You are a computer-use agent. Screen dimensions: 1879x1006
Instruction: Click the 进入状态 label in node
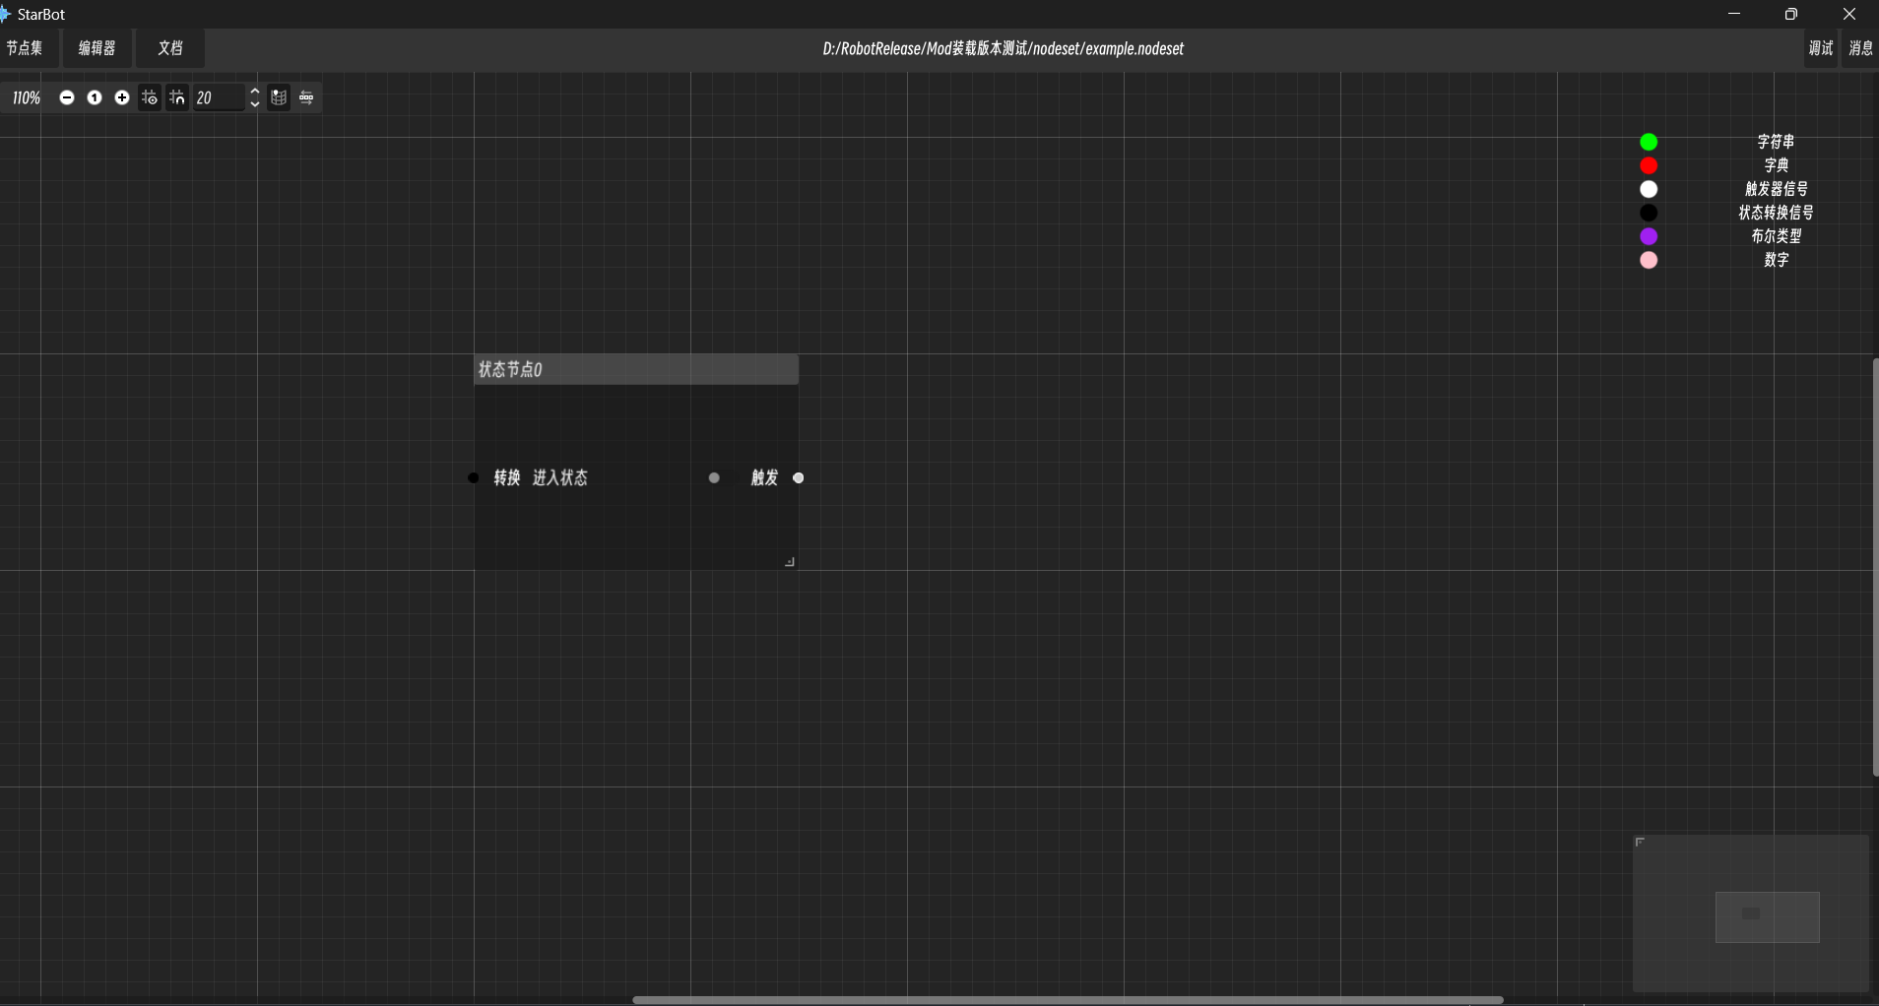point(560,478)
